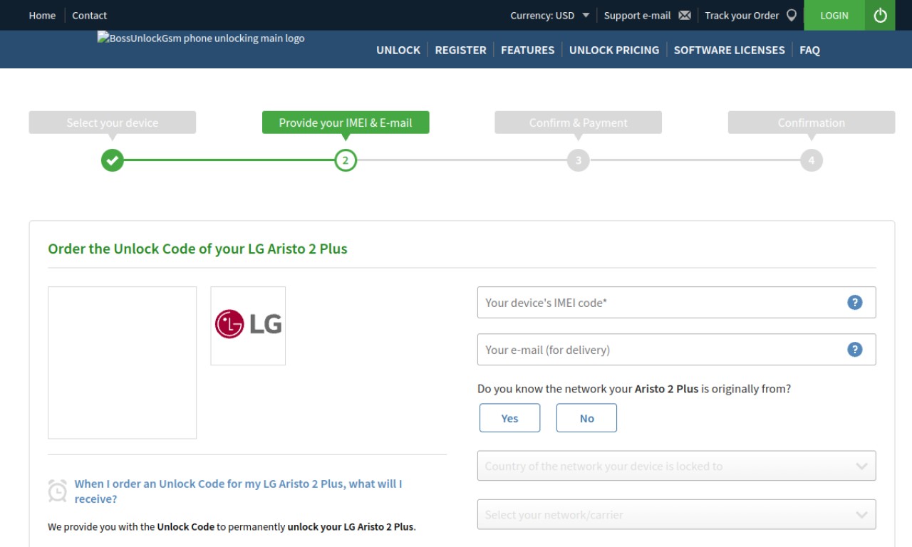Expand the Select your network/carrier dropdown
This screenshot has height=547, width=912.
click(676, 514)
